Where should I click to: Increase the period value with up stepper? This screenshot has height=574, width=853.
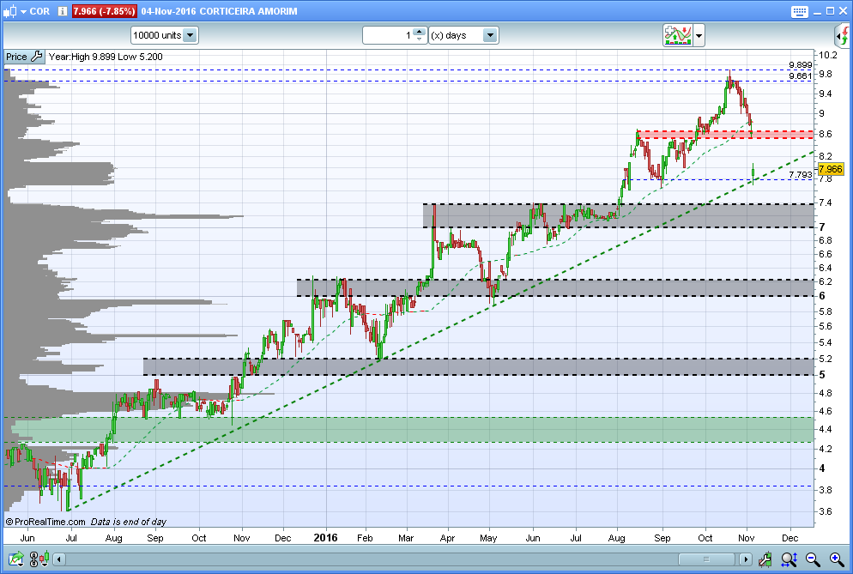[419, 32]
